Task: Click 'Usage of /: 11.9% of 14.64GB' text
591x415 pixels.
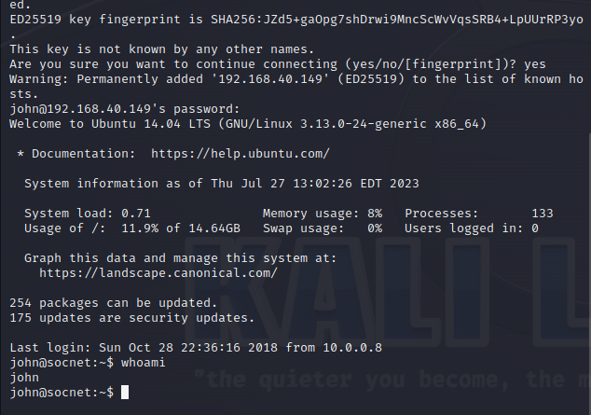Action: 132,228
